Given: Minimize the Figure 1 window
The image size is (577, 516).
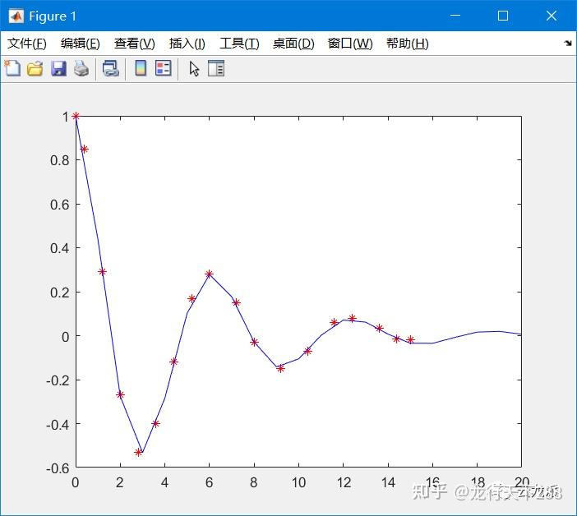Looking at the screenshot, I should pyautogui.click(x=455, y=16).
